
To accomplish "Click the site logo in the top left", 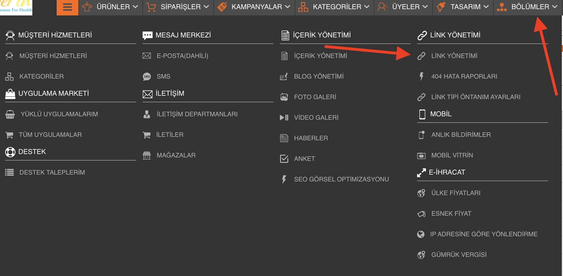I will 16,6.
